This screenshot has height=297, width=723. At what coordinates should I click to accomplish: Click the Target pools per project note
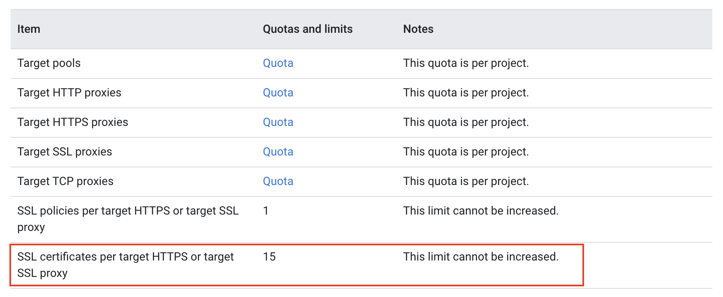click(x=466, y=63)
